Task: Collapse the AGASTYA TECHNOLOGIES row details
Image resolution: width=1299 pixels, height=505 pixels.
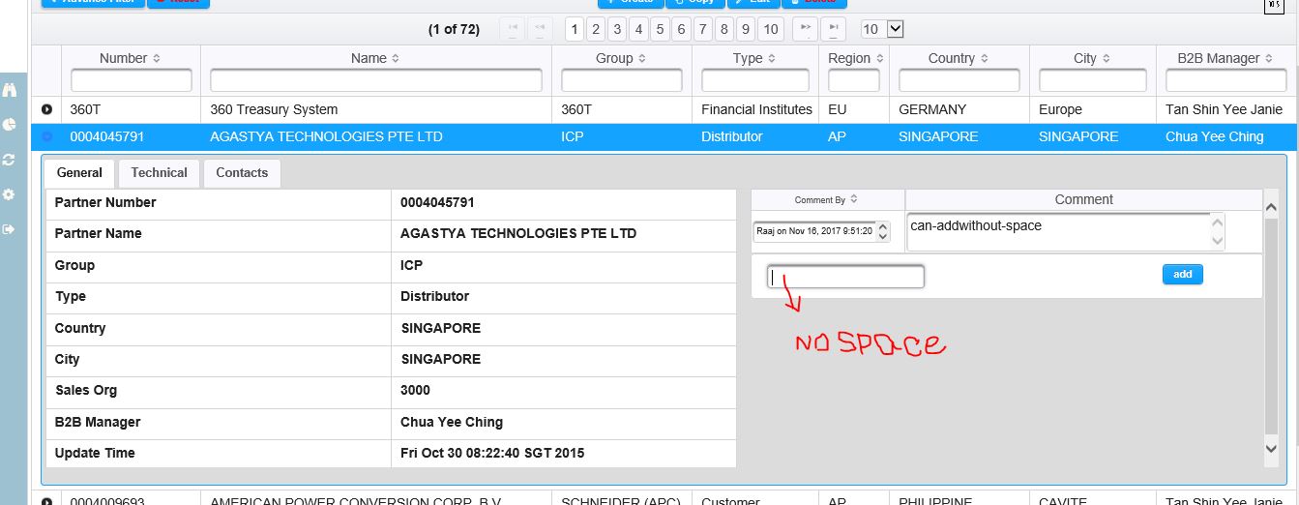Action: (x=46, y=136)
